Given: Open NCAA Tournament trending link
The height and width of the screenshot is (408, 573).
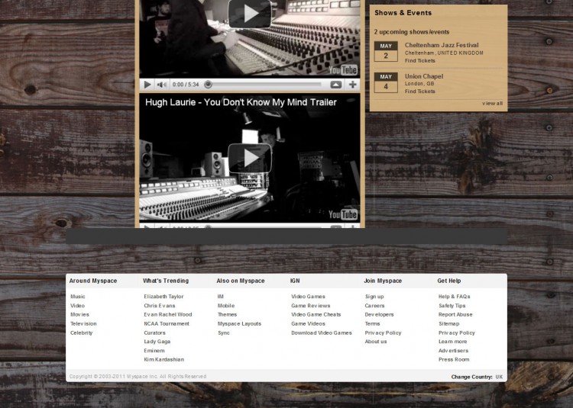Looking at the screenshot, I should (167, 323).
